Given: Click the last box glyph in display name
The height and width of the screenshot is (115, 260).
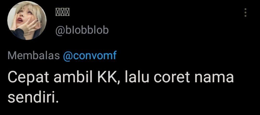Looking at the screenshot, I should (x=67, y=12).
